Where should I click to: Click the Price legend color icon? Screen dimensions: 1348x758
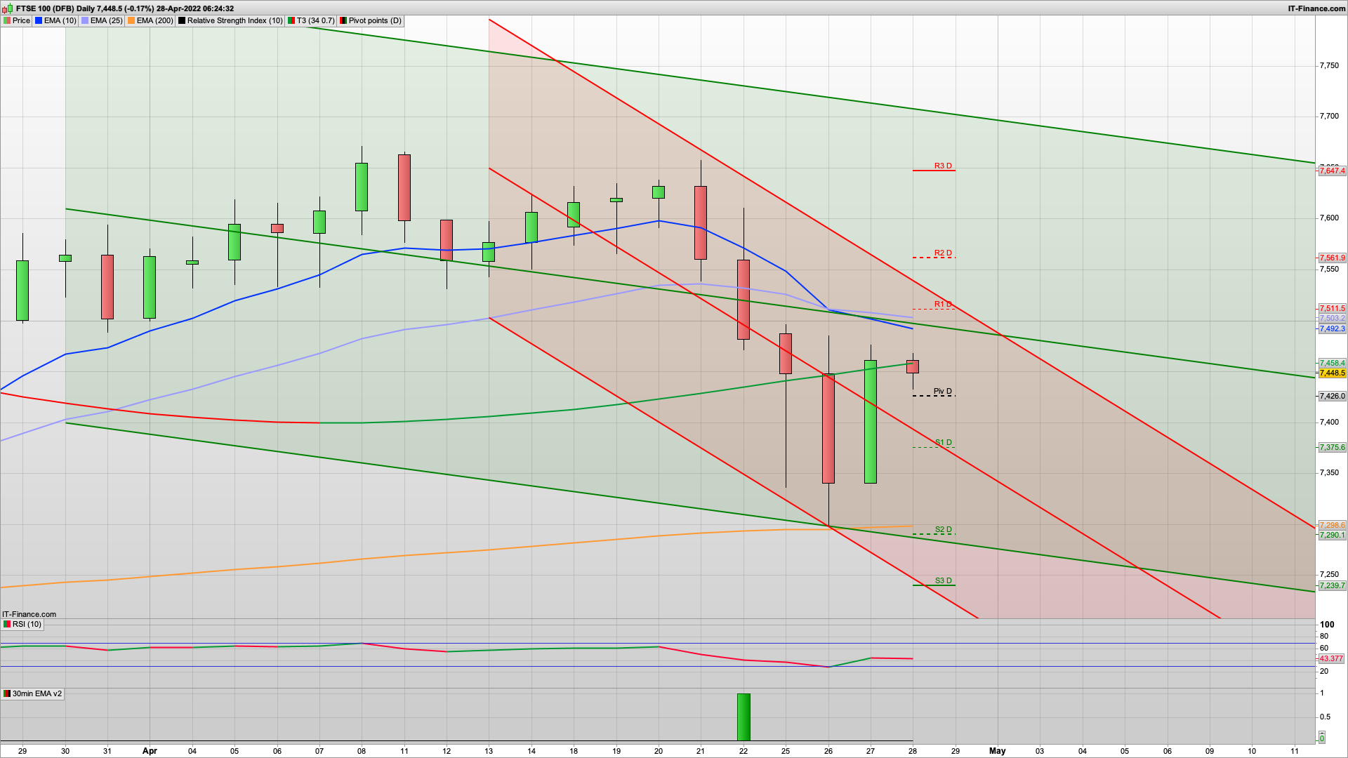tap(7, 21)
